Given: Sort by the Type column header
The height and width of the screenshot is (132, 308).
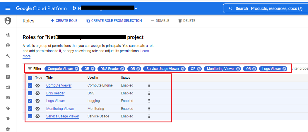Looking at the screenshot, I should tap(39, 78).
